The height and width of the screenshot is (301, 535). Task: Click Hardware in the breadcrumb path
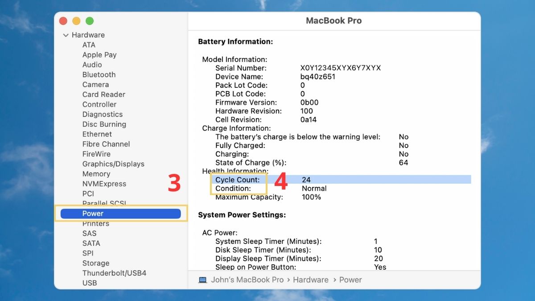[311, 280]
